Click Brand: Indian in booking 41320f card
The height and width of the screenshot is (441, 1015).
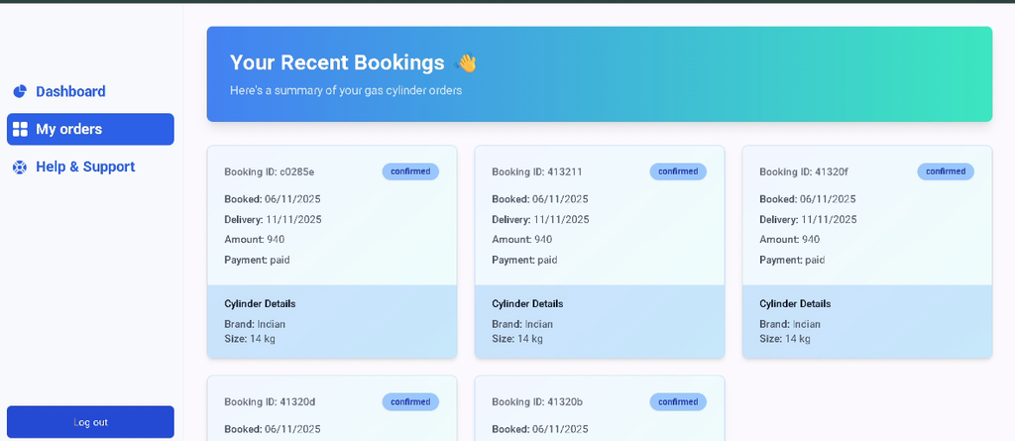(790, 324)
